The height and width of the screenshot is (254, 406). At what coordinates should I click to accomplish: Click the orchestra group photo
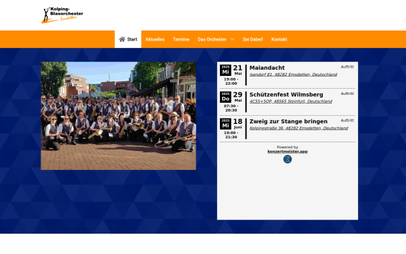[118, 116]
